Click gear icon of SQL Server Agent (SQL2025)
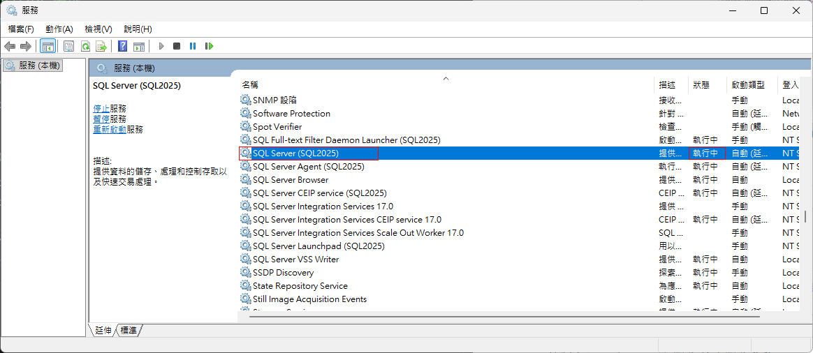The height and width of the screenshot is (353, 813). point(245,167)
